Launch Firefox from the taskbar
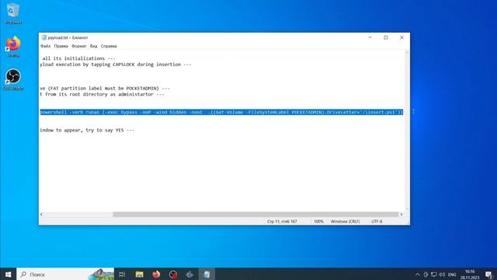The image size is (497, 280). 156,275
